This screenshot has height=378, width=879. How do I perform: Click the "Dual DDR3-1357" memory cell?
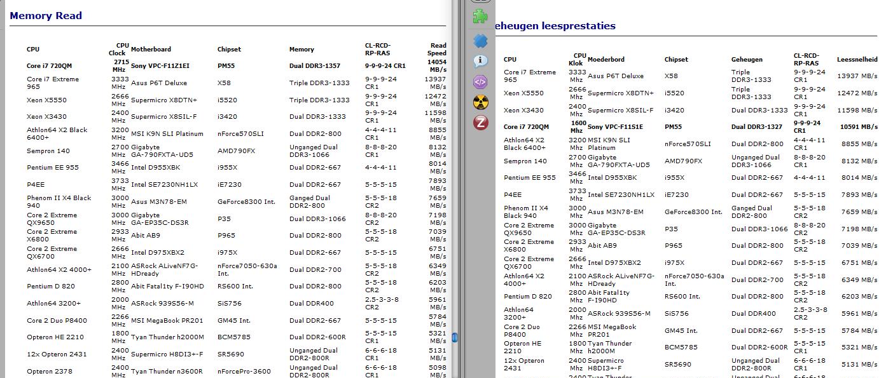click(x=315, y=66)
